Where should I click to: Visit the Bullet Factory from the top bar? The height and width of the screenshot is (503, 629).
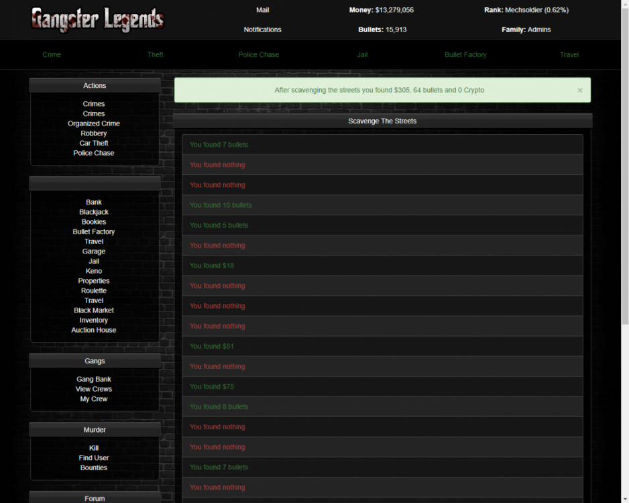coord(465,54)
